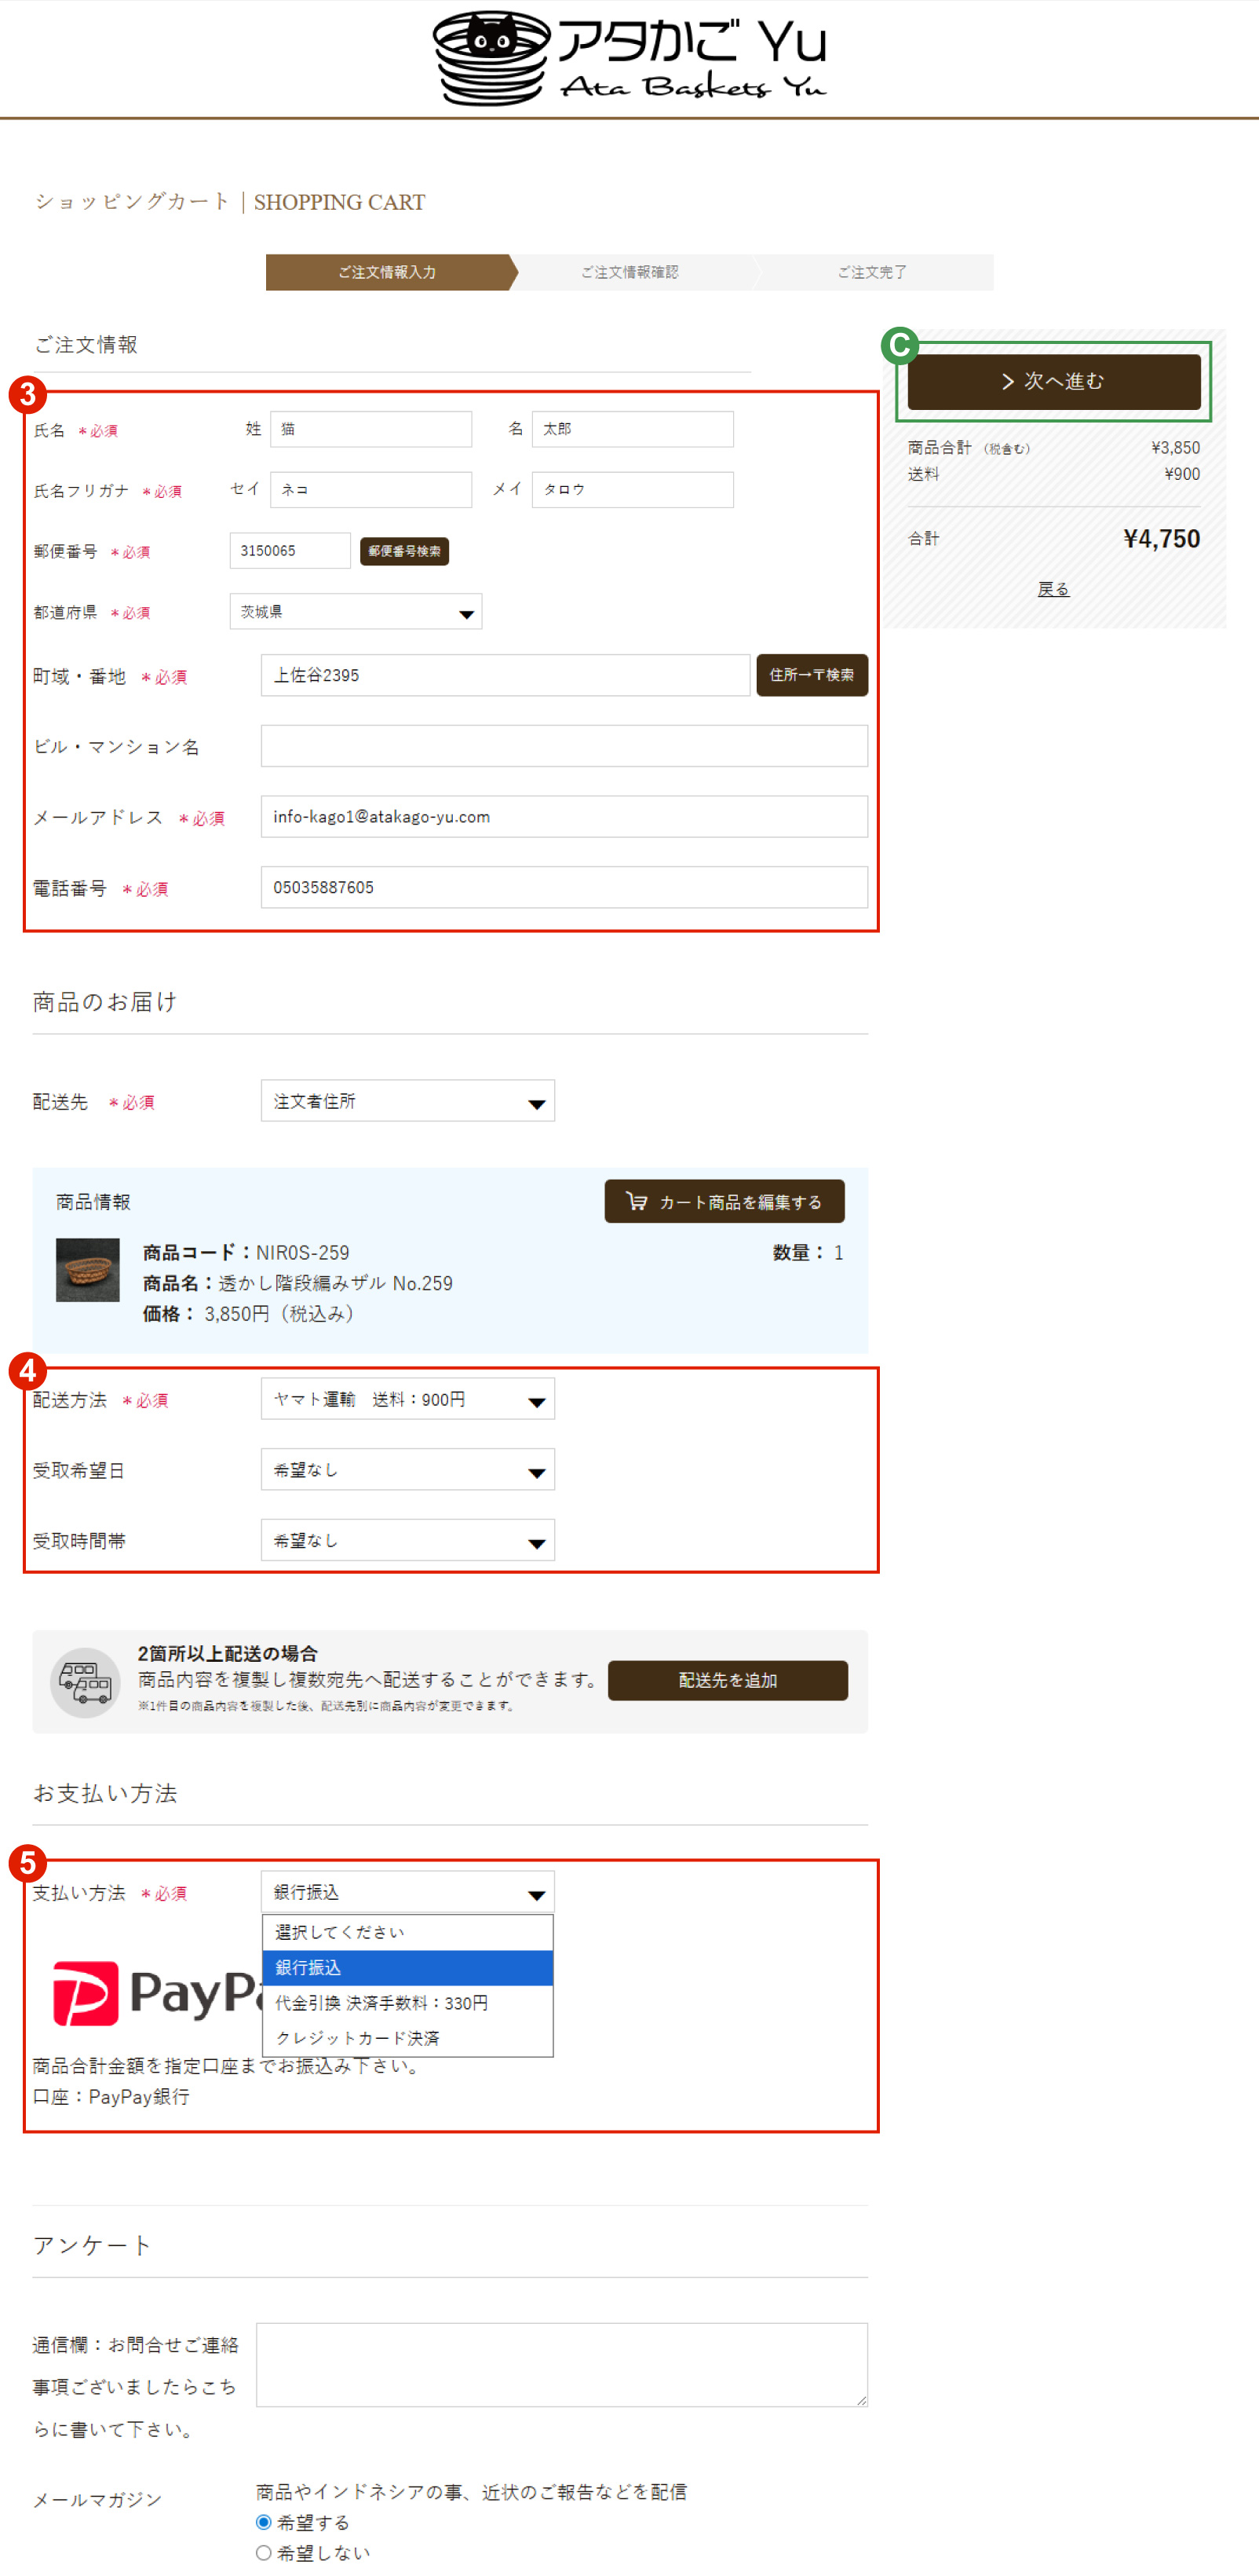Click the Ata Baskets Yu cat logo

pyautogui.click(x=490, y=55)
